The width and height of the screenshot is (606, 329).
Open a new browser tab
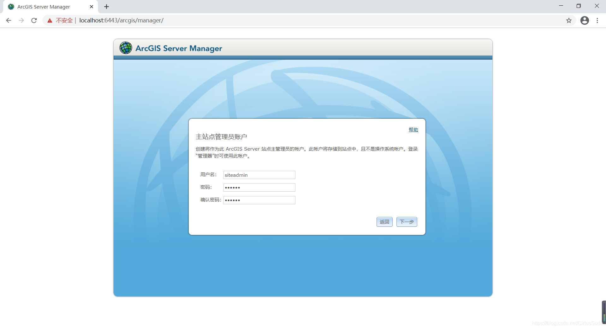pyautogui.click(x=107, y=7)
